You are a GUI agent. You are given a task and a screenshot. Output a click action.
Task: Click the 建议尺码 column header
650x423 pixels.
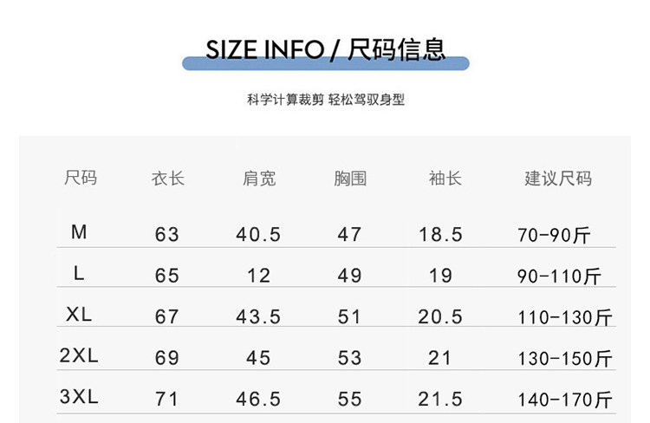558,179
